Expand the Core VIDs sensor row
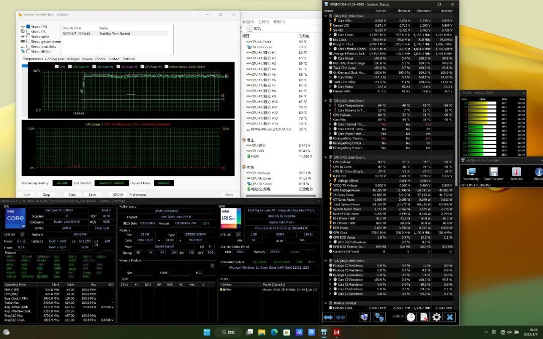The height and width of the screenshot is (339, 543). (330, 21)
